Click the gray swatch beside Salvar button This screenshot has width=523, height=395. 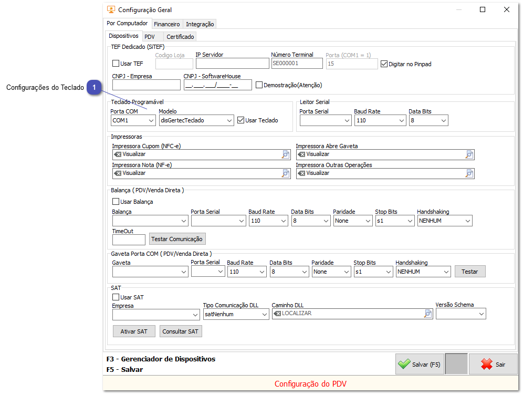(456, 364)
